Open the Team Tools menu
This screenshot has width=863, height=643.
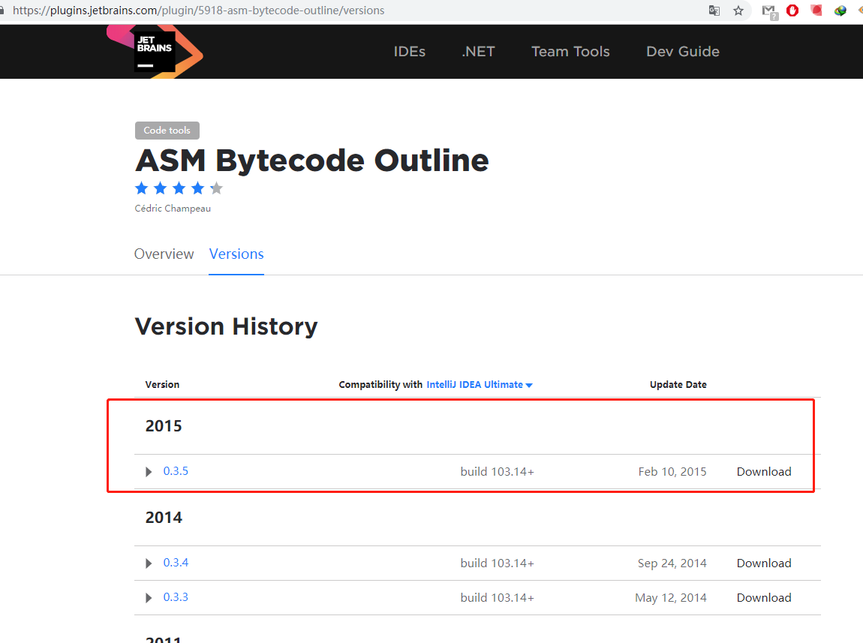pos(570,51)
